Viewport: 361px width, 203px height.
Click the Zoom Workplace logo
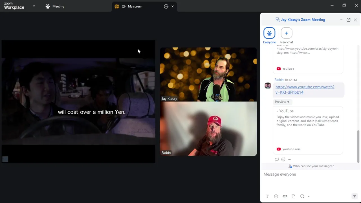tap(14, 6)
